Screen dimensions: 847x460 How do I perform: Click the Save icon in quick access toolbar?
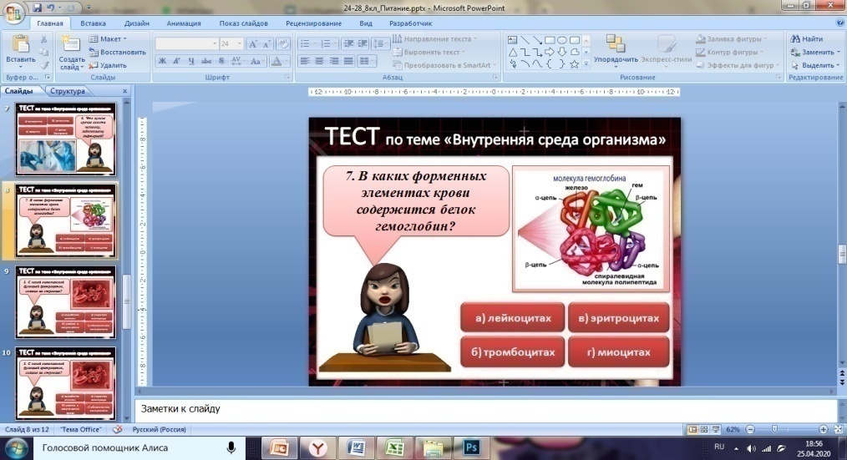(38, 9)
